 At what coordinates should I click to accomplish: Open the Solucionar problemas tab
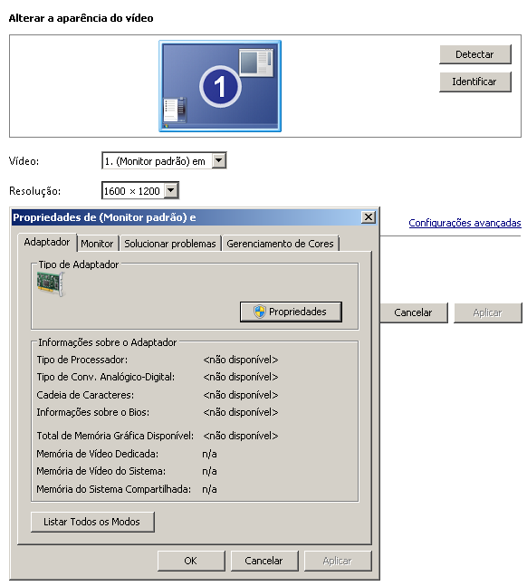170,244
